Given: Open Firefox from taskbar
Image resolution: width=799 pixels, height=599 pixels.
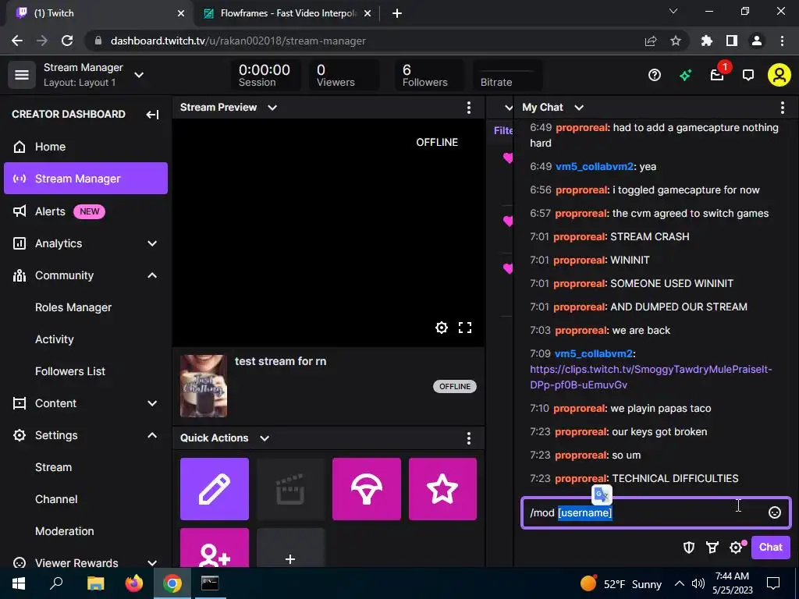Looking at the screenshot, I should point(134,583).
